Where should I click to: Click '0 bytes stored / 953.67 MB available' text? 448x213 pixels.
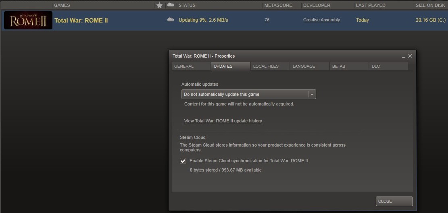(226, 170)
